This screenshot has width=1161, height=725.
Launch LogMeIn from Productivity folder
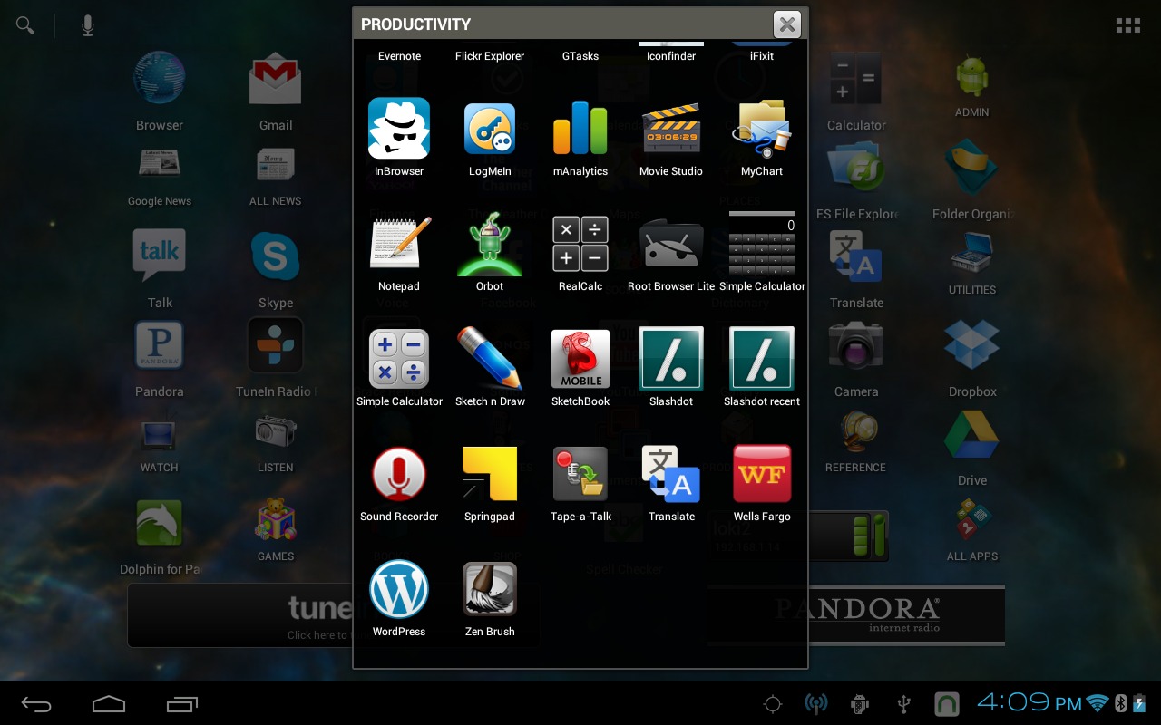pos(490,137)
